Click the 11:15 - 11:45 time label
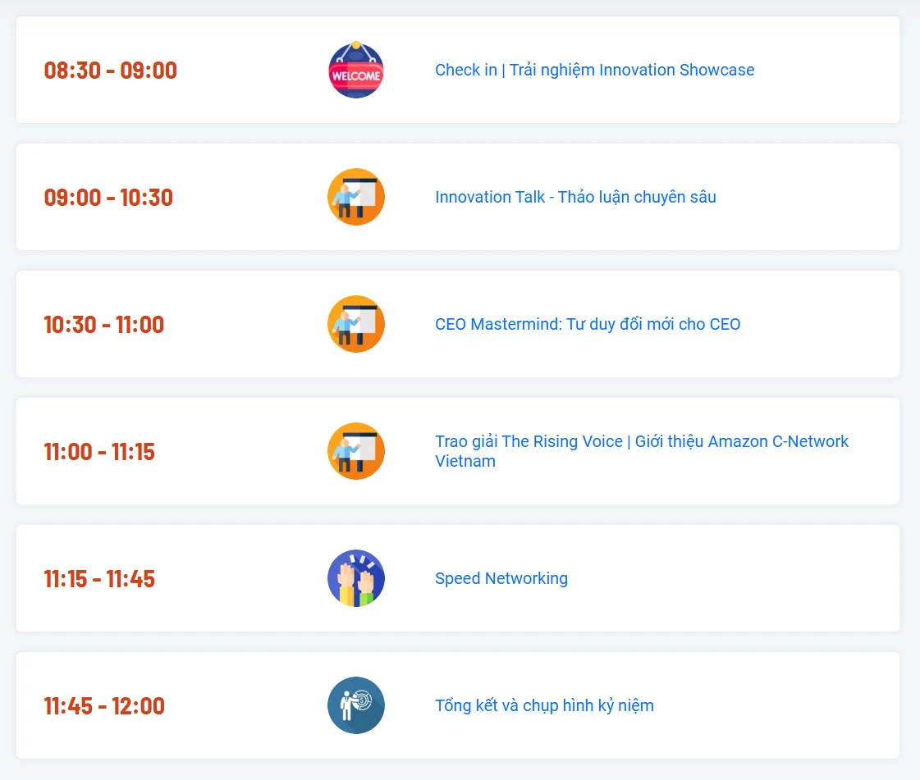The width and height of the screenshot is (920, 780). 99,578
